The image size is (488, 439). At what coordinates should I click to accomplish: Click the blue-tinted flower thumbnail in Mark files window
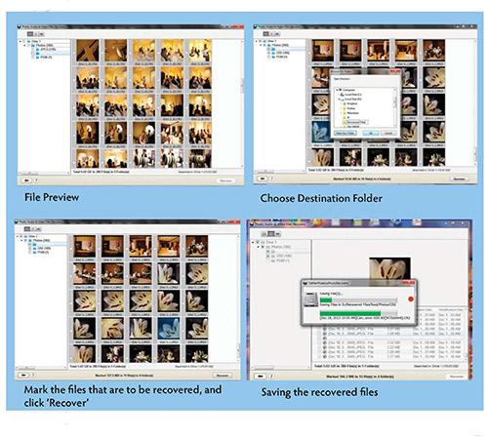coord(169,329)
